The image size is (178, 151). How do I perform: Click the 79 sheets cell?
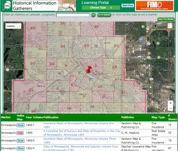click(170, 140)
